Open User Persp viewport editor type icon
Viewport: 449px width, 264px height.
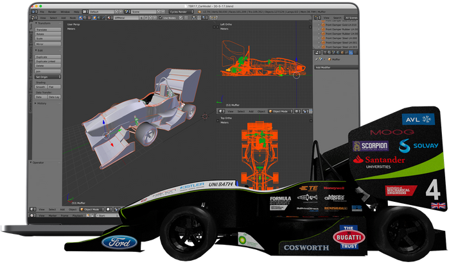33,210
